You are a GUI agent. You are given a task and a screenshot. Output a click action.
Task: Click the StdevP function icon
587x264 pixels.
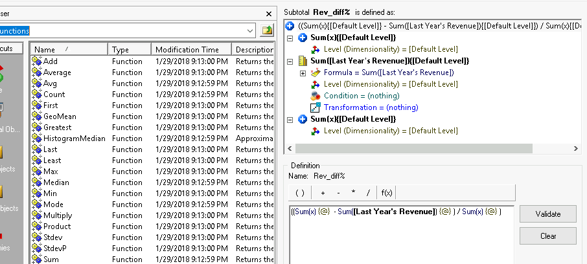click(37, 248)
